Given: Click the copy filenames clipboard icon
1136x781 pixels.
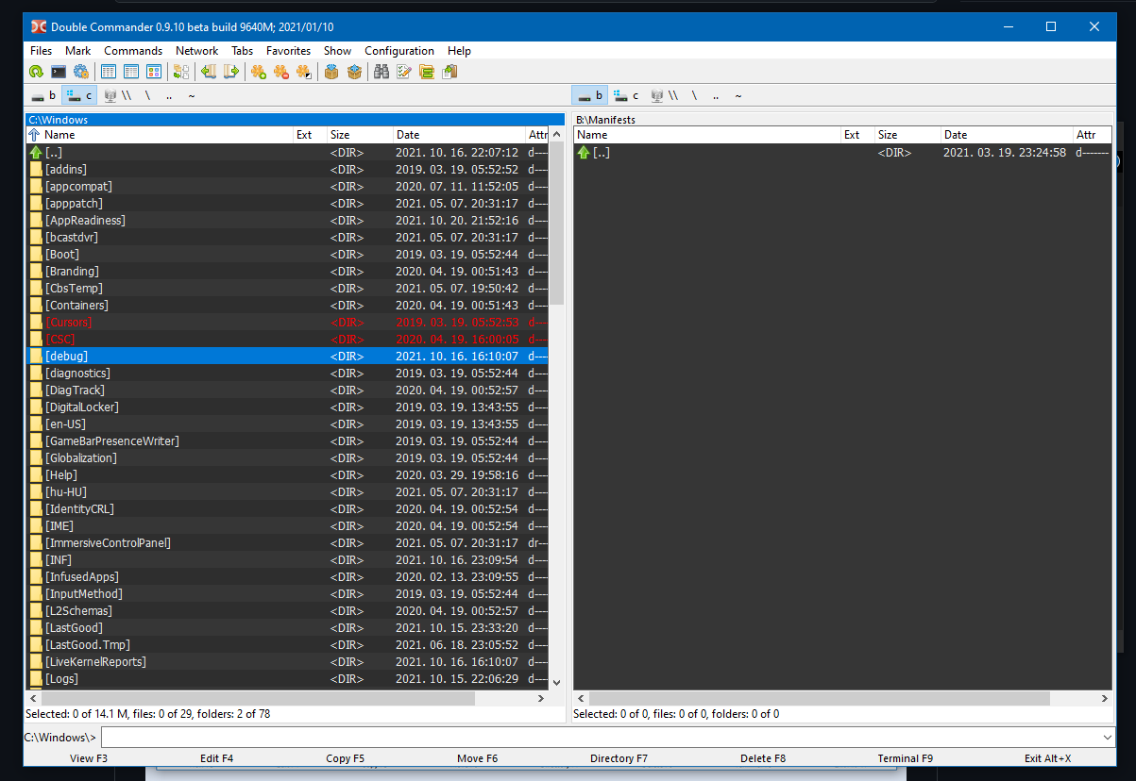Looking at the screenshot, I should (449, 72).
